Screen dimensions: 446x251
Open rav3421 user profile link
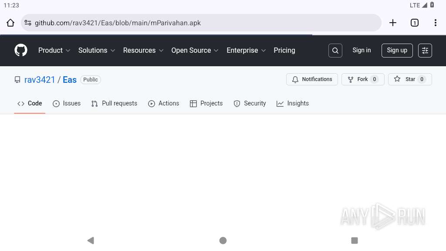[x=40, y=80]
